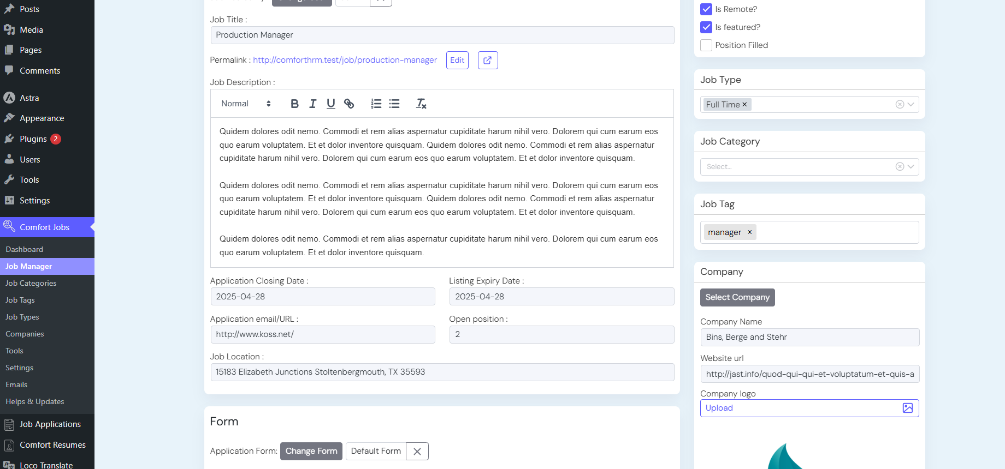1005x469 pixels.
Task: Remove the manager job tag
Action: 750,232
